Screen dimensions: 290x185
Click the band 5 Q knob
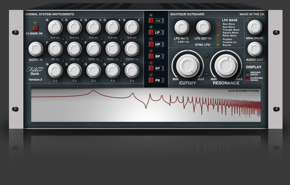pyautogui.click(x=131, y=70)
